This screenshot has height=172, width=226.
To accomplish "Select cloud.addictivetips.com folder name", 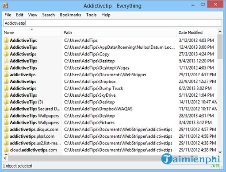I will click(33, 150).
